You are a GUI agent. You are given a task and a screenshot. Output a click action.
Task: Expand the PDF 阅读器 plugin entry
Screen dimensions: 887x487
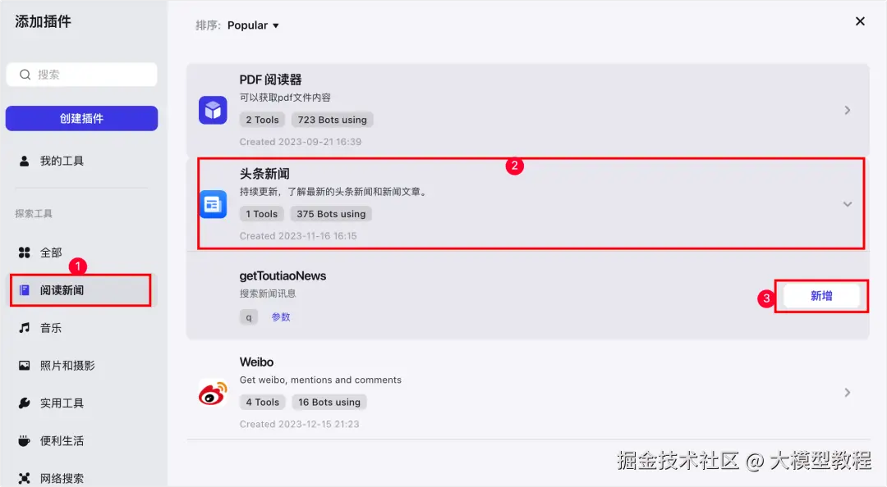848,107
